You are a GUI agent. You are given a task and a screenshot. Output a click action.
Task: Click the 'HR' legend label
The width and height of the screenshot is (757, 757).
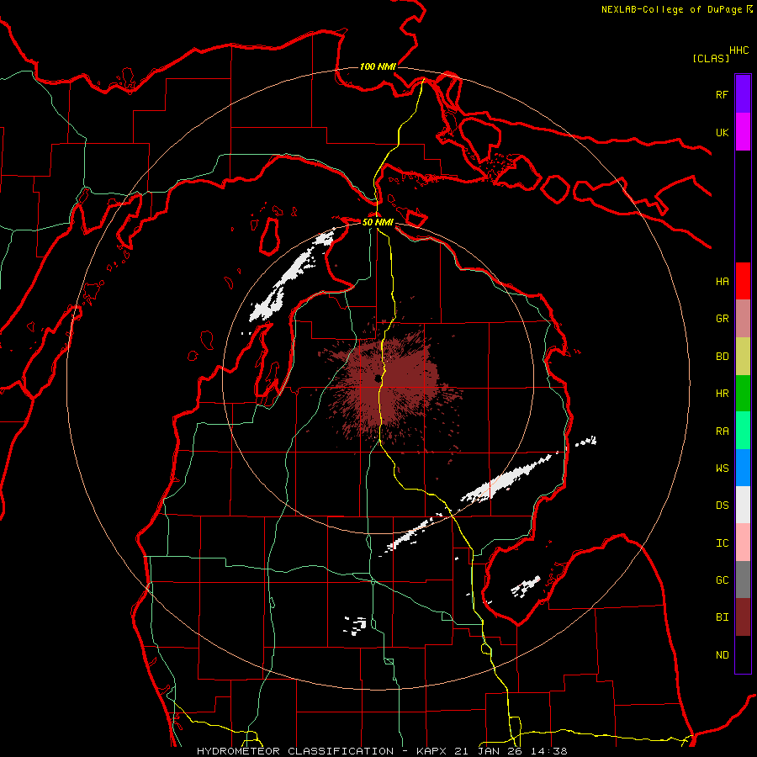pyautogui.click(x=722, y=394)
